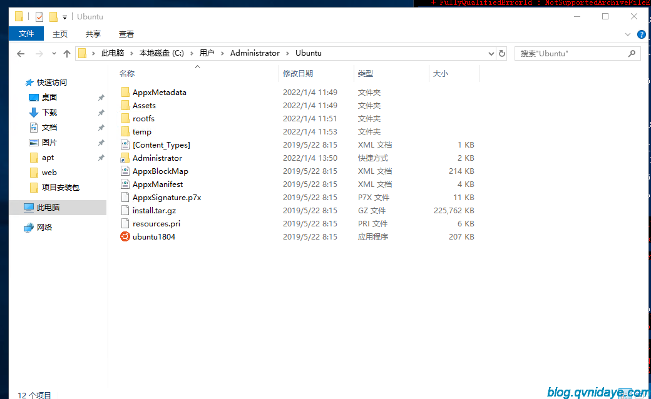651x399 pixels.
Task: Select the Assets folder icon
Action: 125,105
